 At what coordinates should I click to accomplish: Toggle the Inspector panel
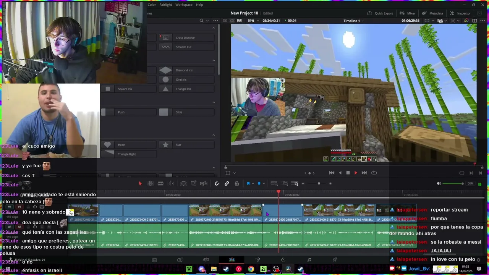coord(460,13)
